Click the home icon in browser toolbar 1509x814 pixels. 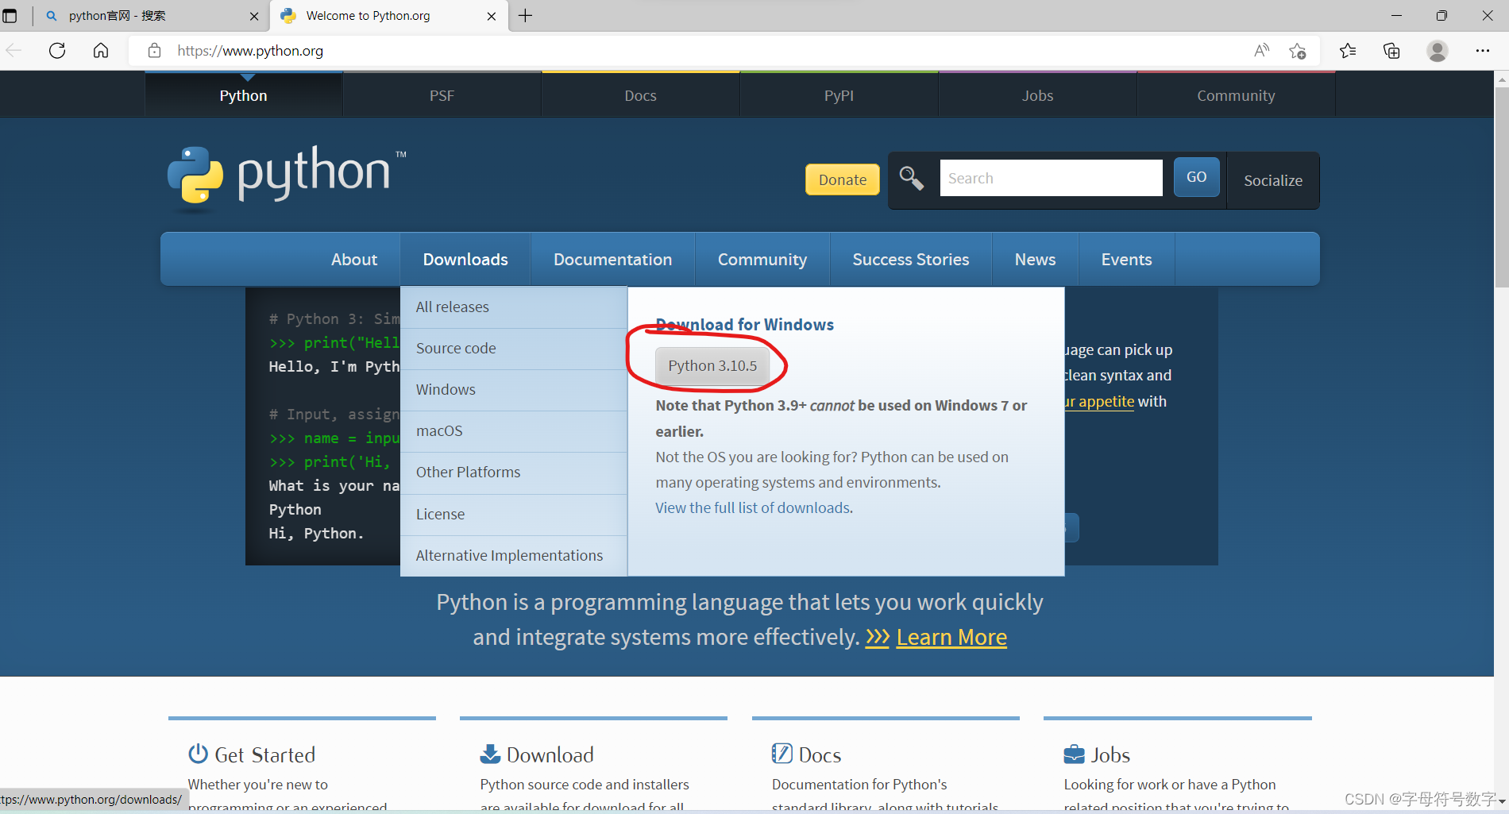coord(100,50)
